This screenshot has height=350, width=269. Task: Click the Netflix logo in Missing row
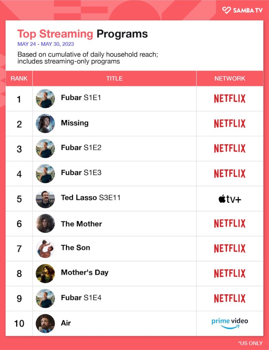pos(230,123)
